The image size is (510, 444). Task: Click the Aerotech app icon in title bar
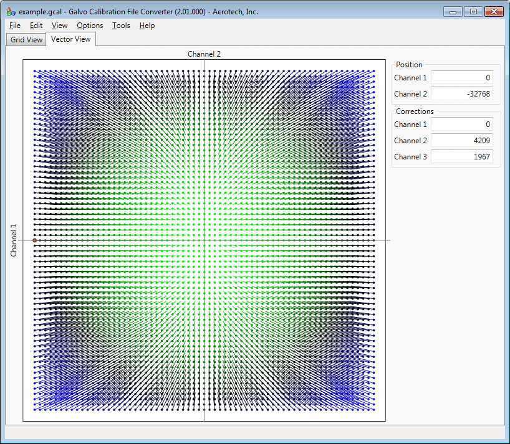tap(11, 12)
